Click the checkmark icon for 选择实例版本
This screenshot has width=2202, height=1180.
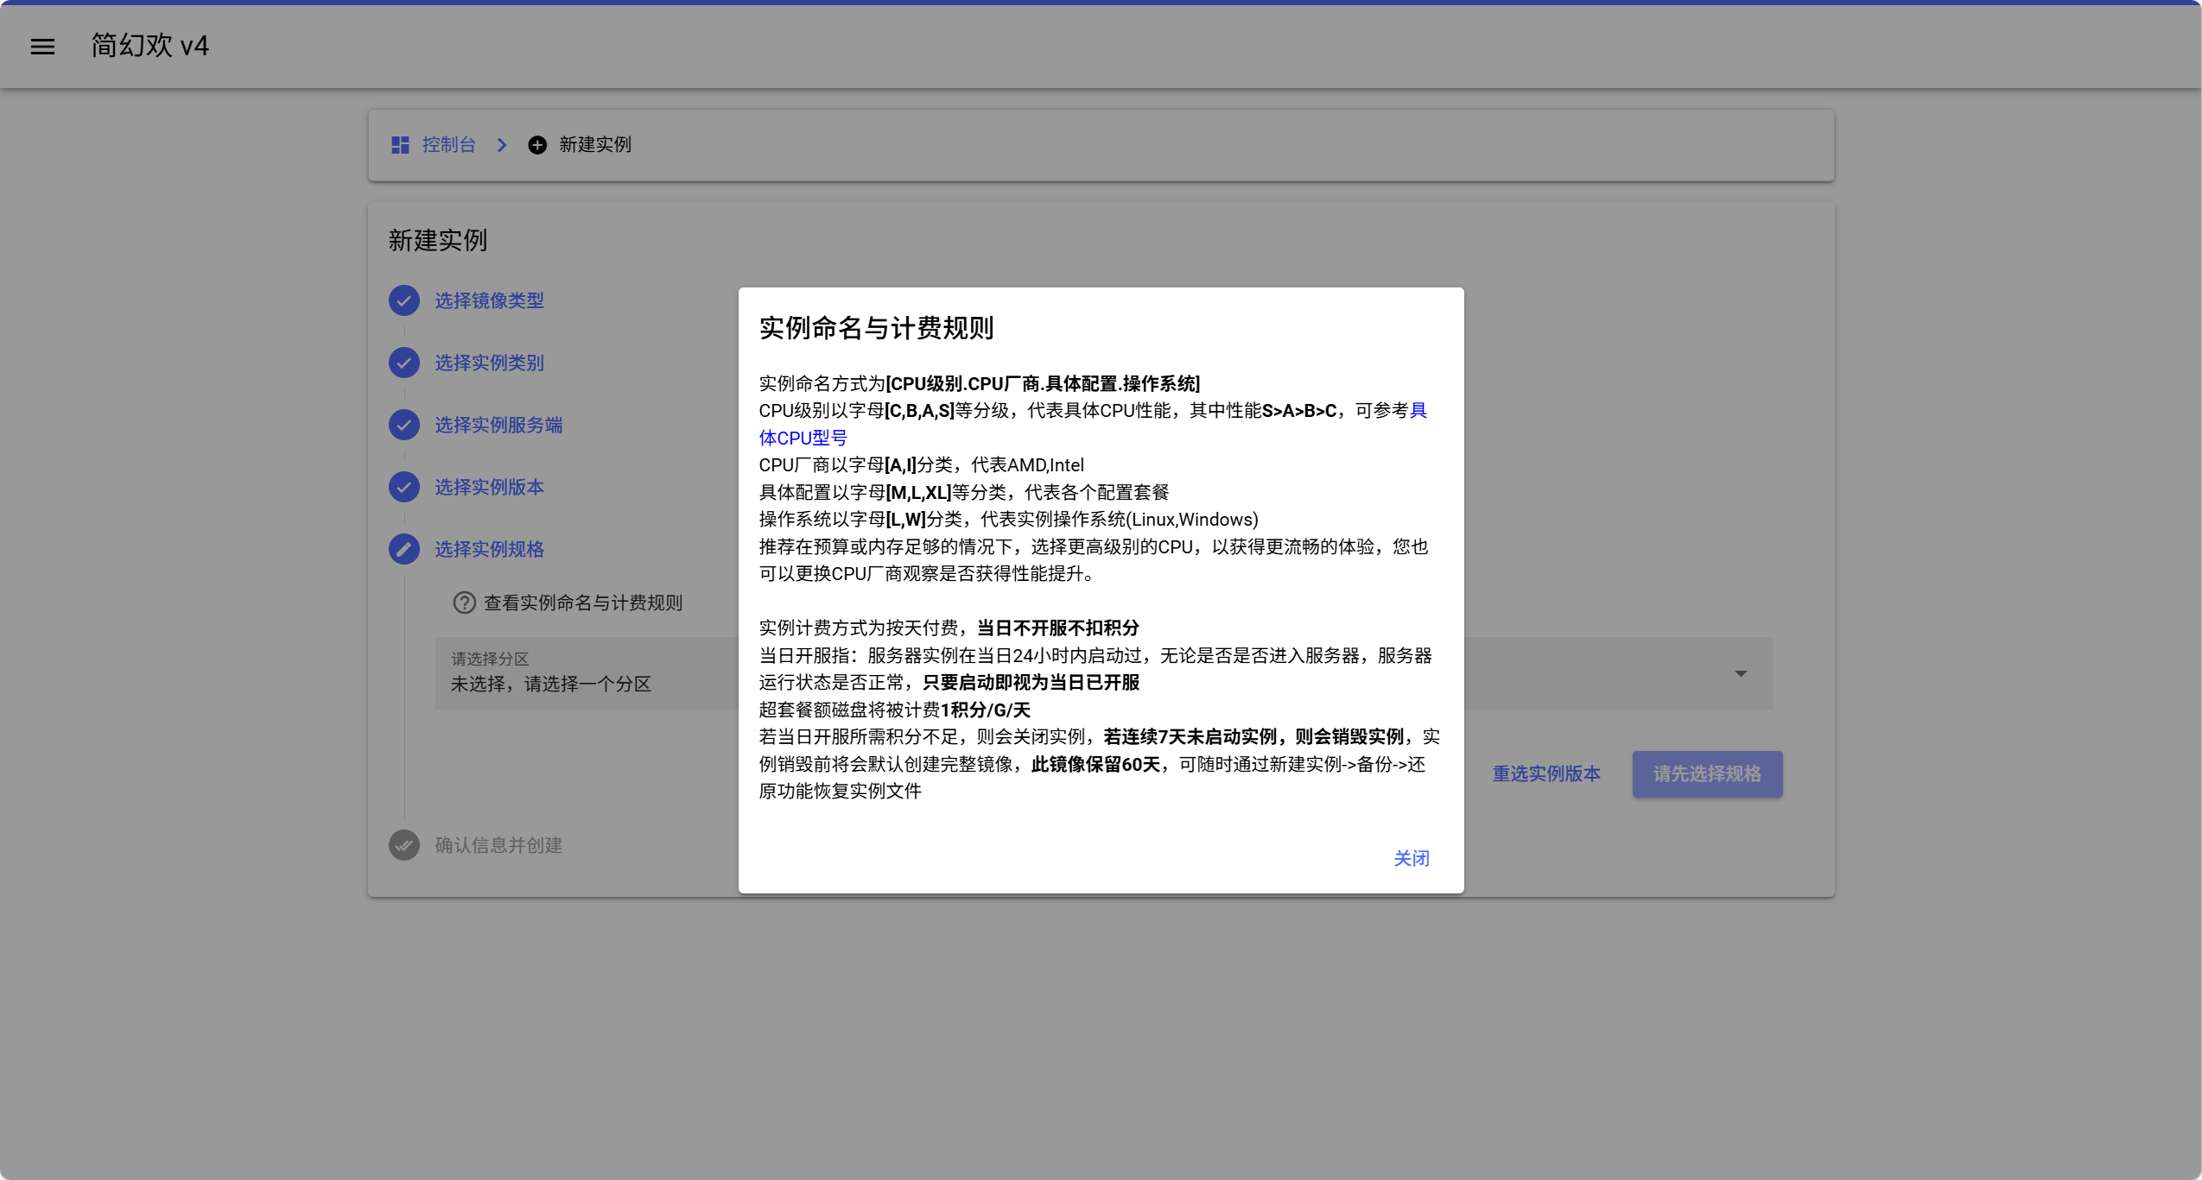[403, 487]
